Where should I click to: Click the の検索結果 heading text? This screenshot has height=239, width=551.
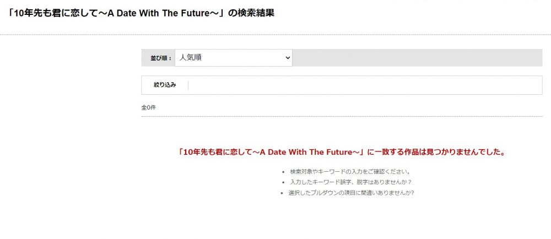click(x=251, y=13)
